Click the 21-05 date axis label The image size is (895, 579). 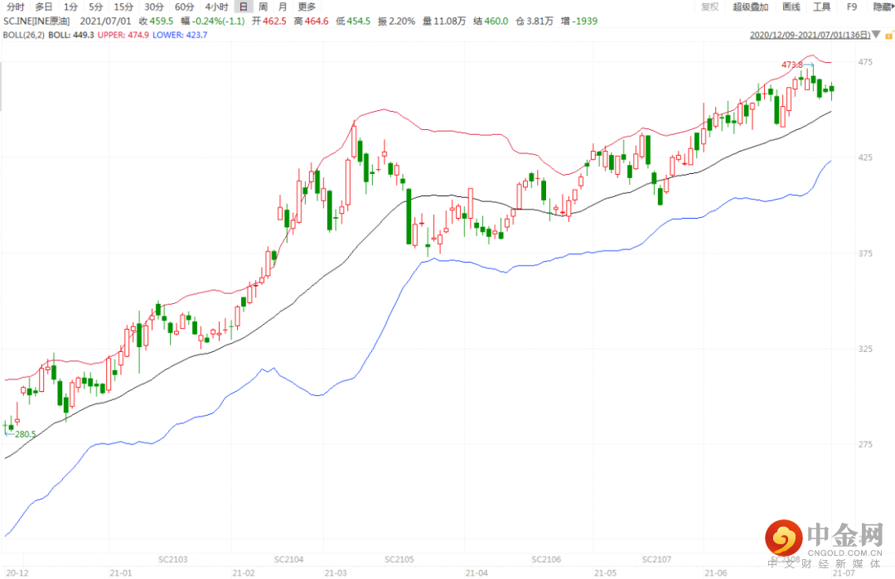click(x=605, y=572)
